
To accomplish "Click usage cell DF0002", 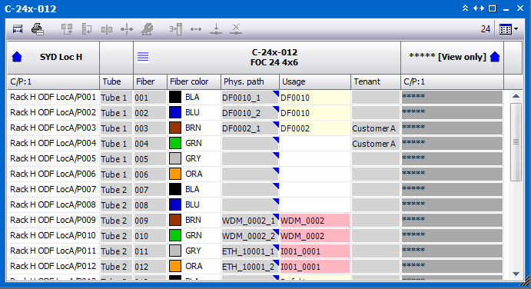I will point(315,128).
